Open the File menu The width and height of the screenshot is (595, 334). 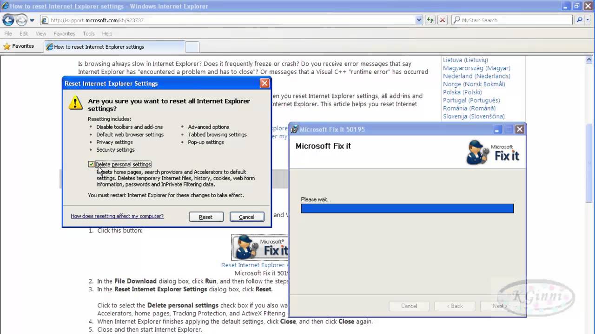[x=8, y=33]
